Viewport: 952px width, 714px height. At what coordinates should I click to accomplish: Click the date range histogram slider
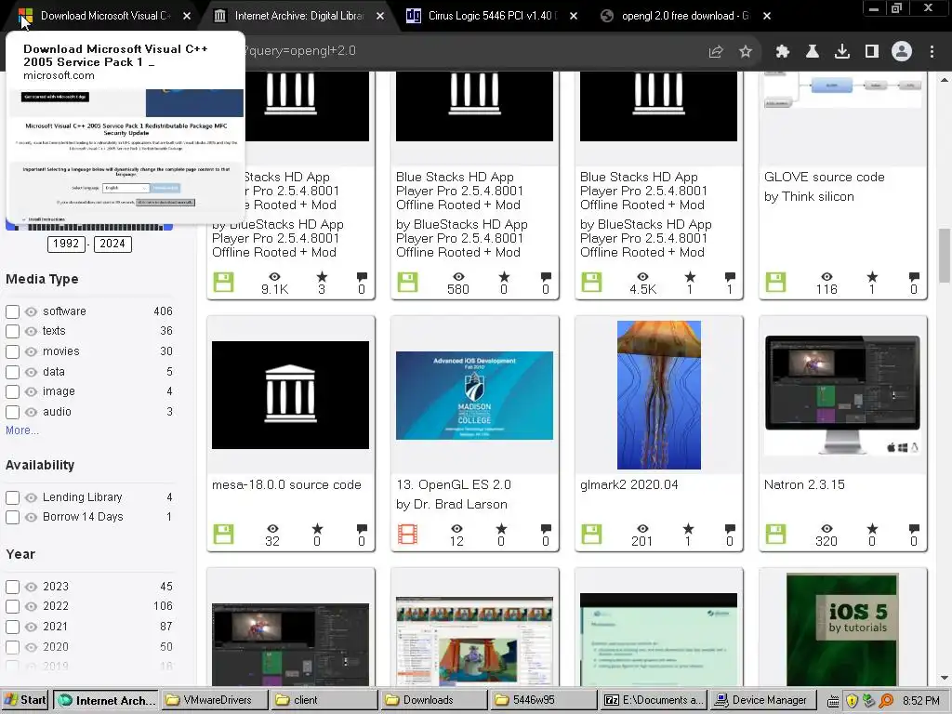(89, 227)
